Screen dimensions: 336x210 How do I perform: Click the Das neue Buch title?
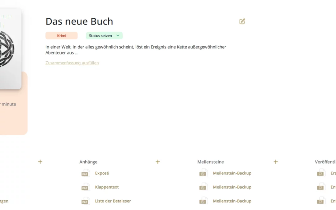[79, 21]
